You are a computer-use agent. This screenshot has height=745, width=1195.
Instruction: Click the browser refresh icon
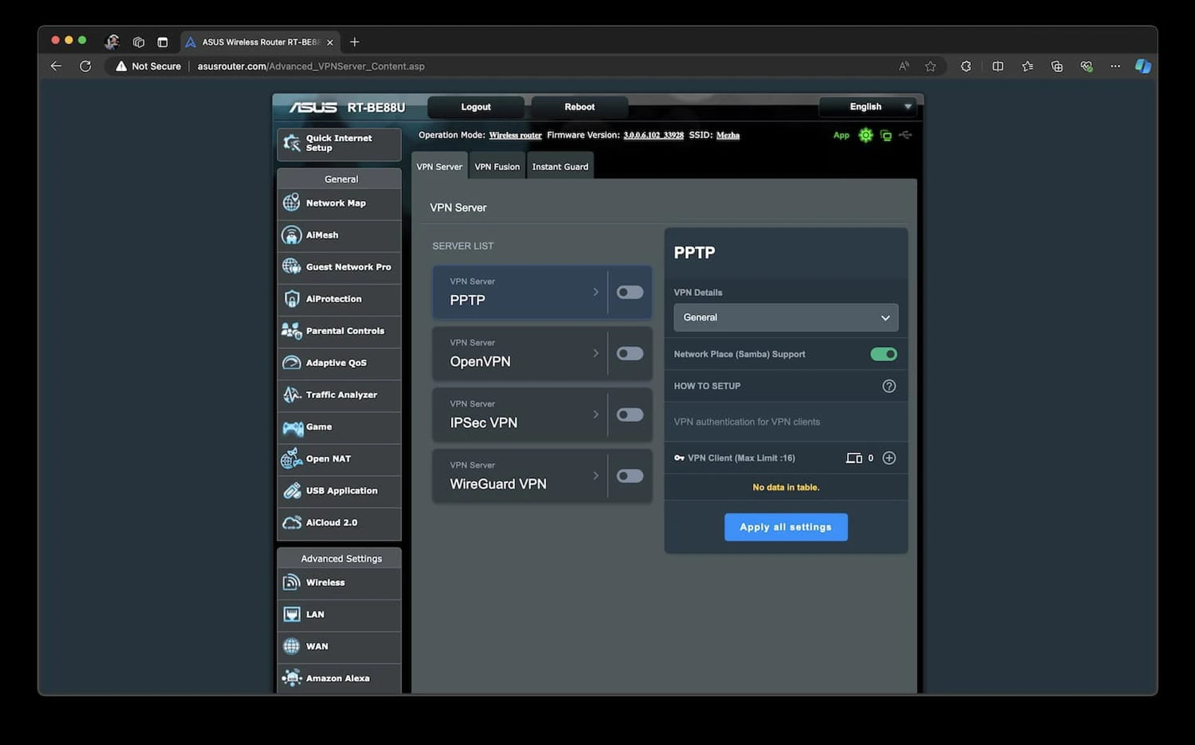85,66
